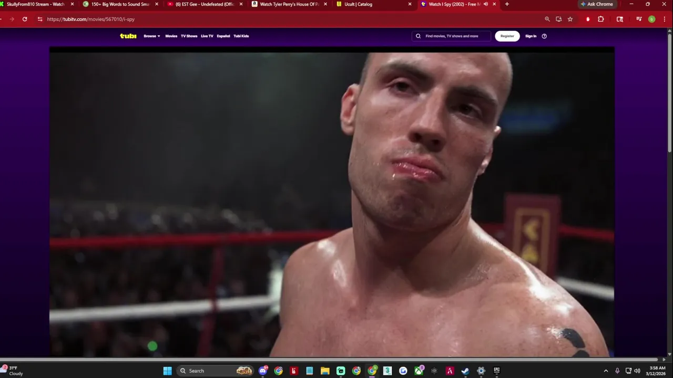Open the Windows Start menu

(x=167, y=371)
